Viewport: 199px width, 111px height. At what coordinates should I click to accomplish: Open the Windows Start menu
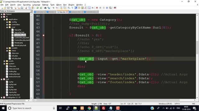tap(3, 108)
